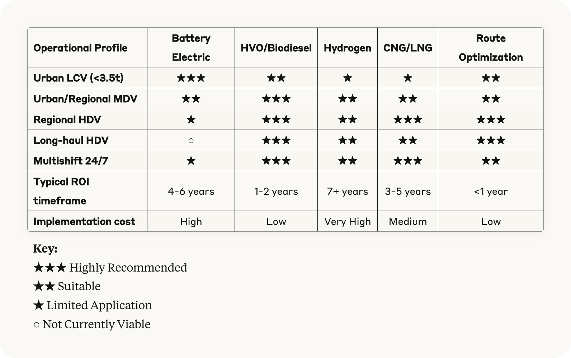This screenshot has width=571, height=358.
Task: Click the Operational Profile column header
Action: [x=80, y=48]
